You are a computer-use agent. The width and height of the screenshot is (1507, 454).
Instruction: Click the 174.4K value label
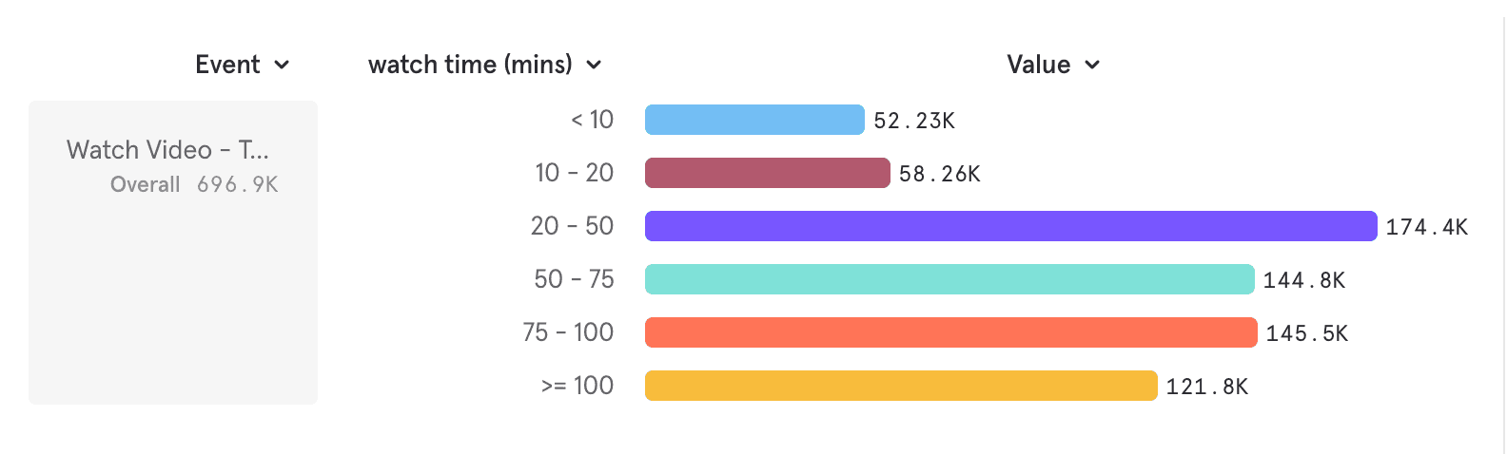tap(1426, 227)
